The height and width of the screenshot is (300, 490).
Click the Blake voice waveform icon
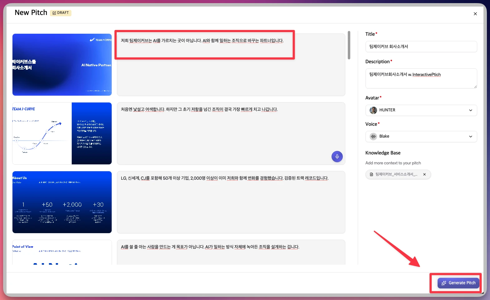[373, 137]
